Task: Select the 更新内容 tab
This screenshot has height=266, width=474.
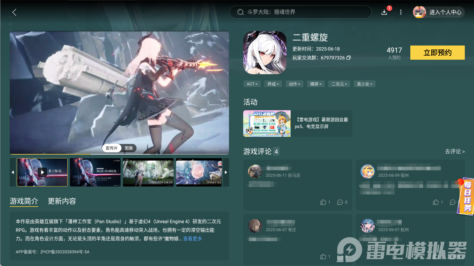Action: click(62, 201)
